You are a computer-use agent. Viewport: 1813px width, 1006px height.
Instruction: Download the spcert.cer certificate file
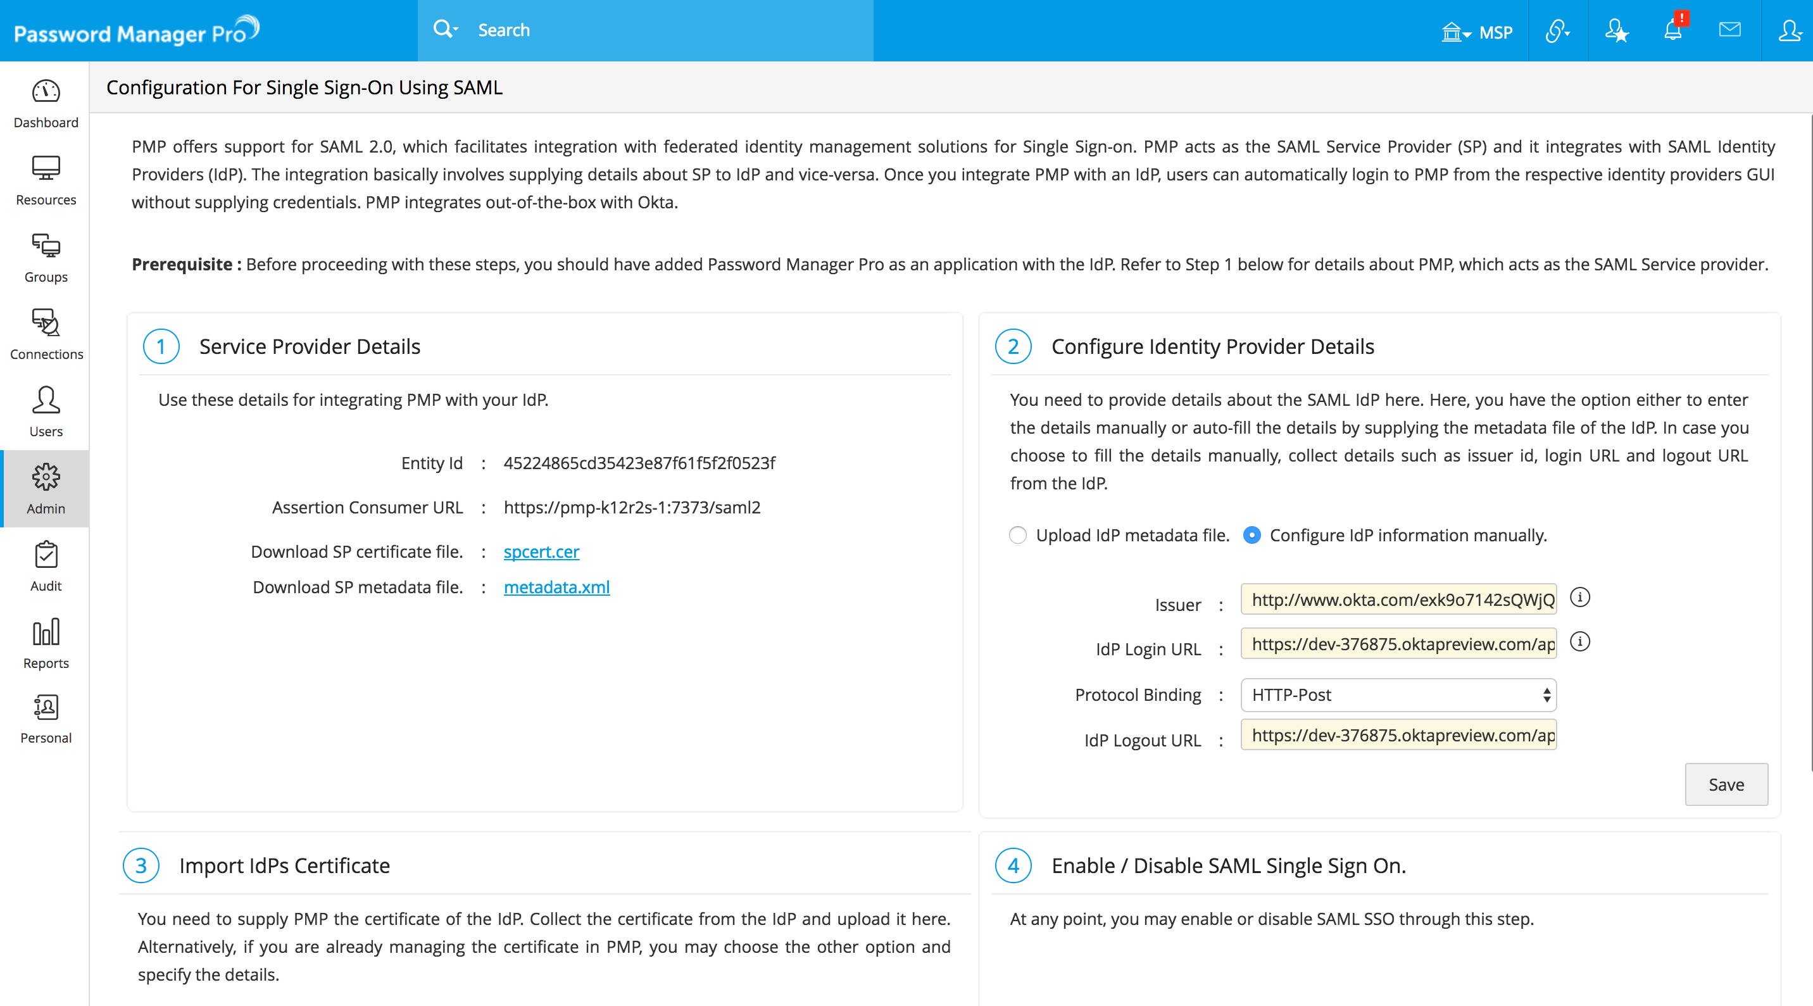point(541,552)
